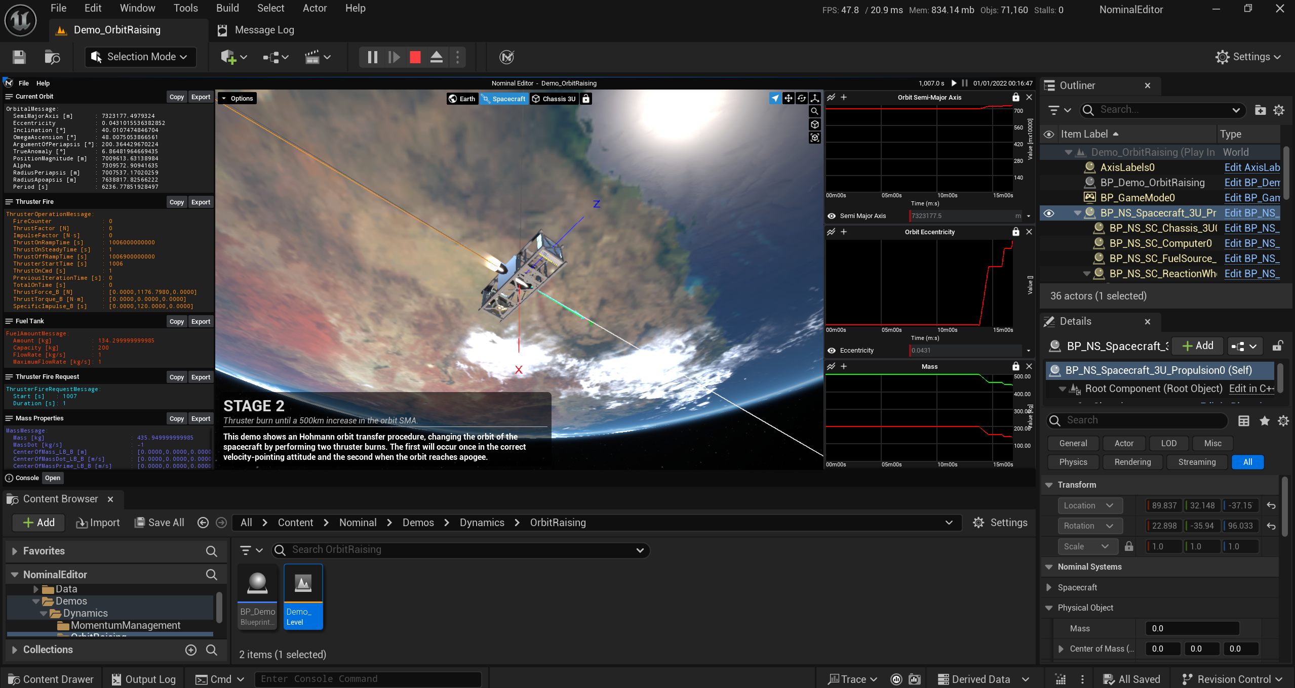Toggle lock on the Mass chart
The image size is (1295, 688).
(x=1015, y=366)
